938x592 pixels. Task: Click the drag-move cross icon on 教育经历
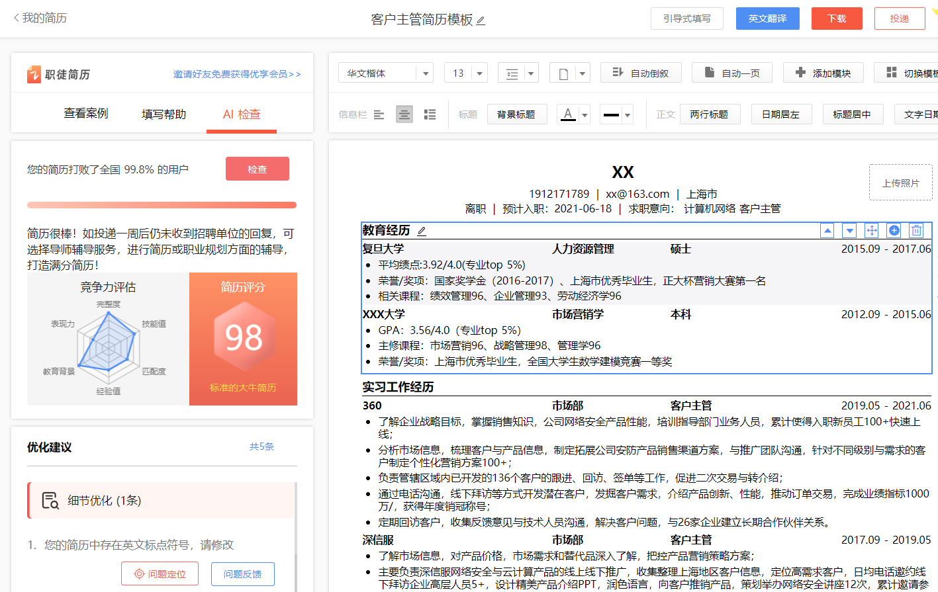tap(872, 230)
